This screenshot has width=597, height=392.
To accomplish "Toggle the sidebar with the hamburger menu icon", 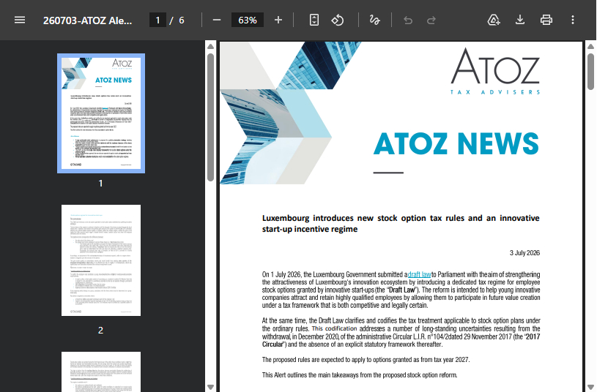I will (x=20, y=20).
